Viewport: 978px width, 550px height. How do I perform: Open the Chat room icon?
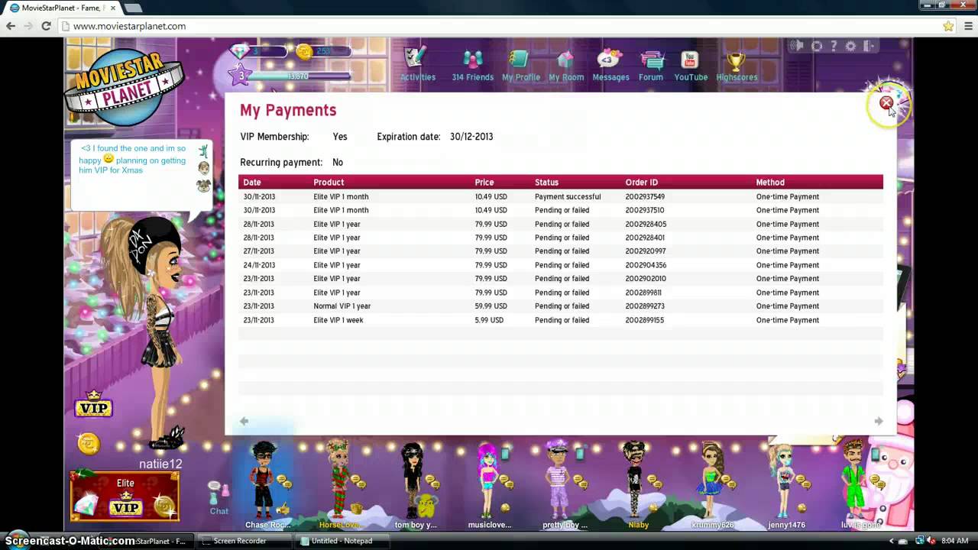pos(219,498)
